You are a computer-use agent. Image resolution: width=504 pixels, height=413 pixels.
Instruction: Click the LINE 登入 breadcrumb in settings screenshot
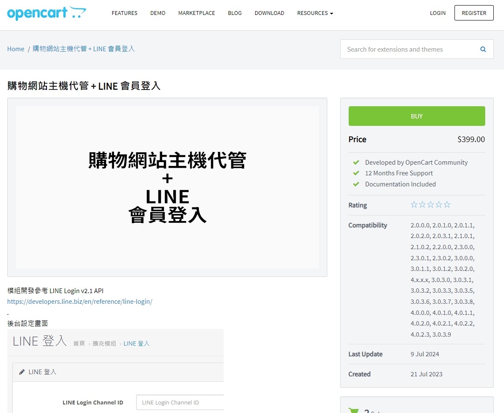click(136, 343)
